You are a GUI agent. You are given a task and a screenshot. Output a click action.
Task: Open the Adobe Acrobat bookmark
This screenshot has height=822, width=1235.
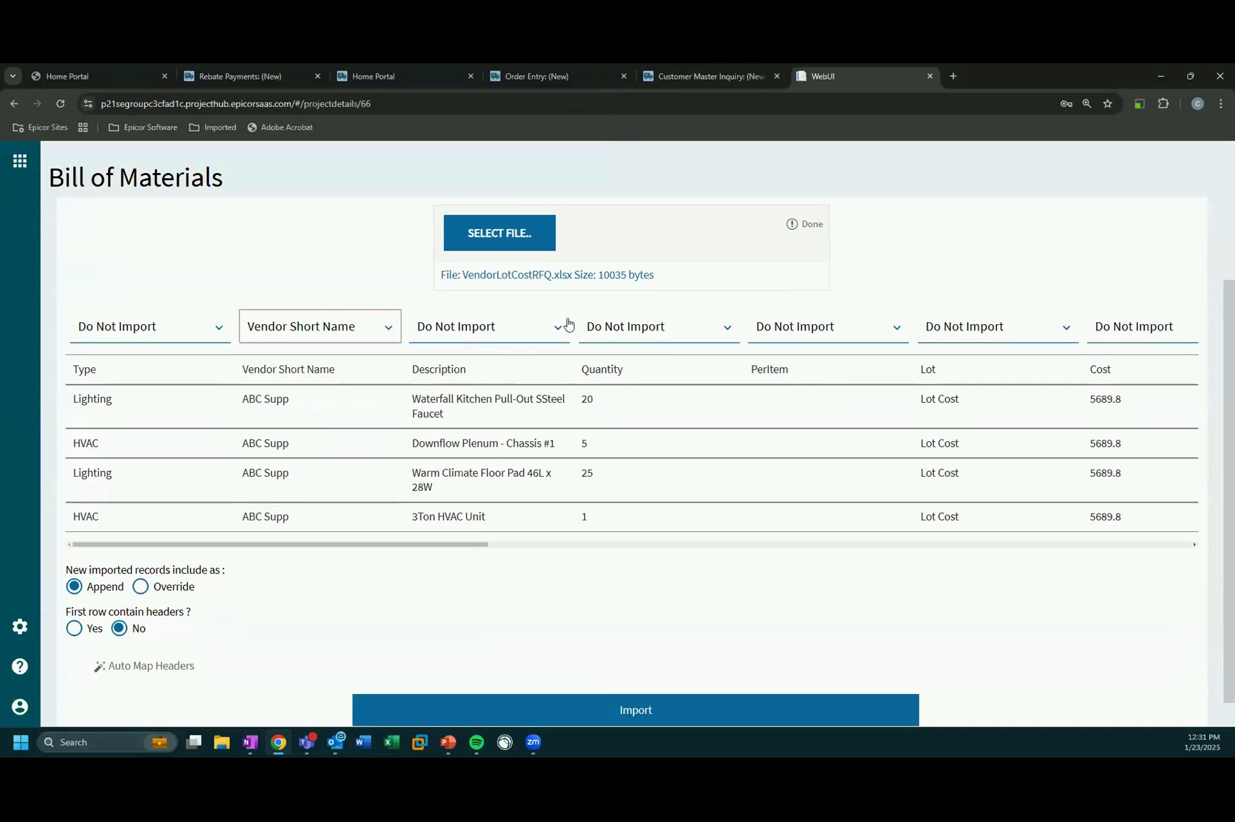(280, 127)
